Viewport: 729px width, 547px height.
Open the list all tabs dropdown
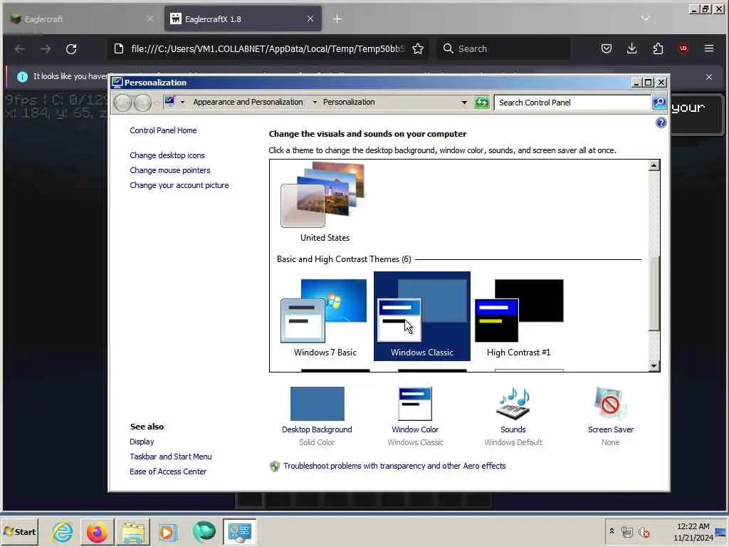click(645, 19)
